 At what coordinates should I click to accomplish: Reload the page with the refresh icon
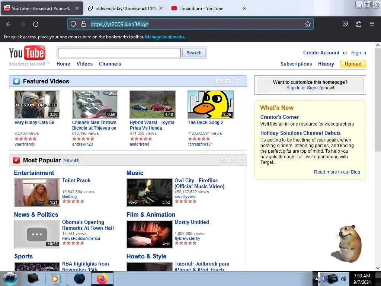pos(36,24)
